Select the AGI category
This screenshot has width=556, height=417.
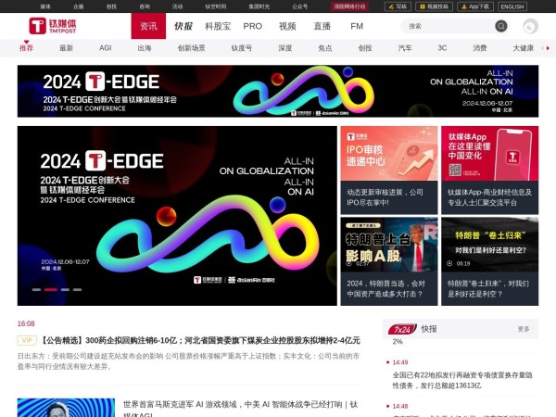coord(106,47)
